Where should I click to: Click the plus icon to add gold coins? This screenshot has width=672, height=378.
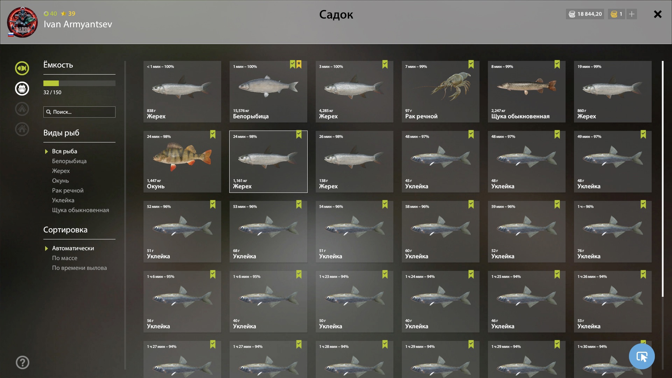coord(632,14)
